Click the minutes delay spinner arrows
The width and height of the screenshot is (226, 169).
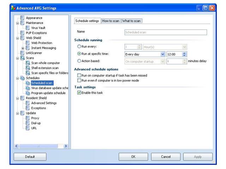184,62
